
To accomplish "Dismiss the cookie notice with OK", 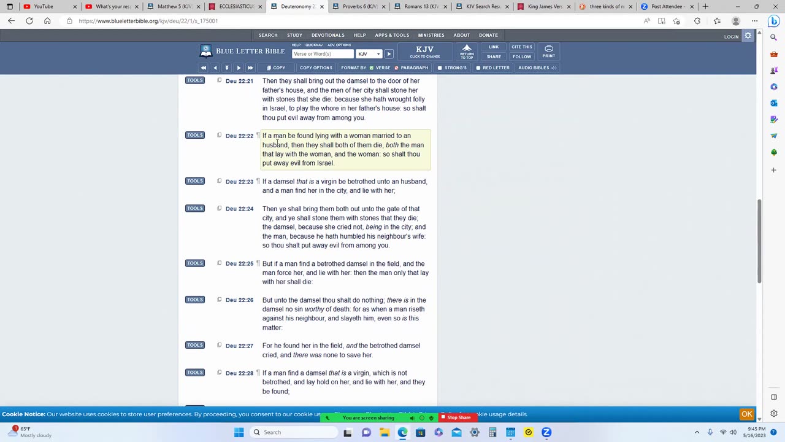I will pyautogui.click(x=746, y=414).
